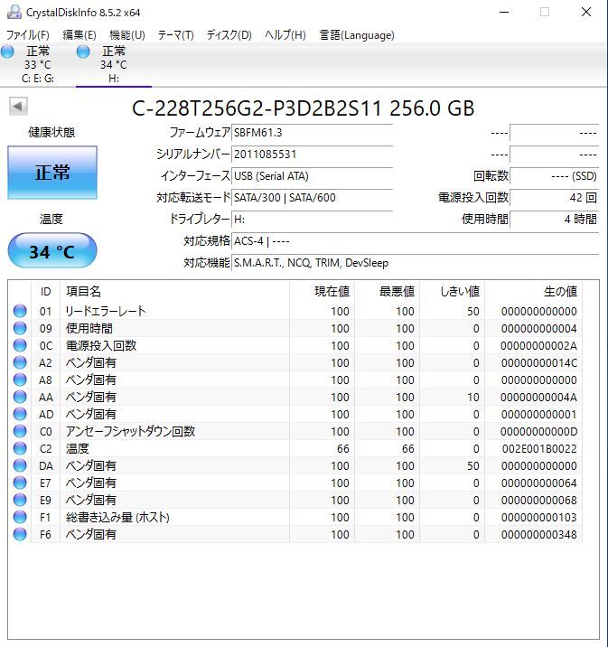This screenshot has width=608, height=647.
Task: Select the 使用時間 row in attribute list
Action: pyautogui.click(x=295, y=328)
